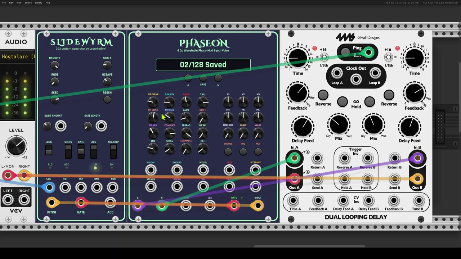This screenshot has height=259, width=461.
Task: Click Slidewyrm SLIDE AMOUNT CV jack
Action: coord(61,126)
